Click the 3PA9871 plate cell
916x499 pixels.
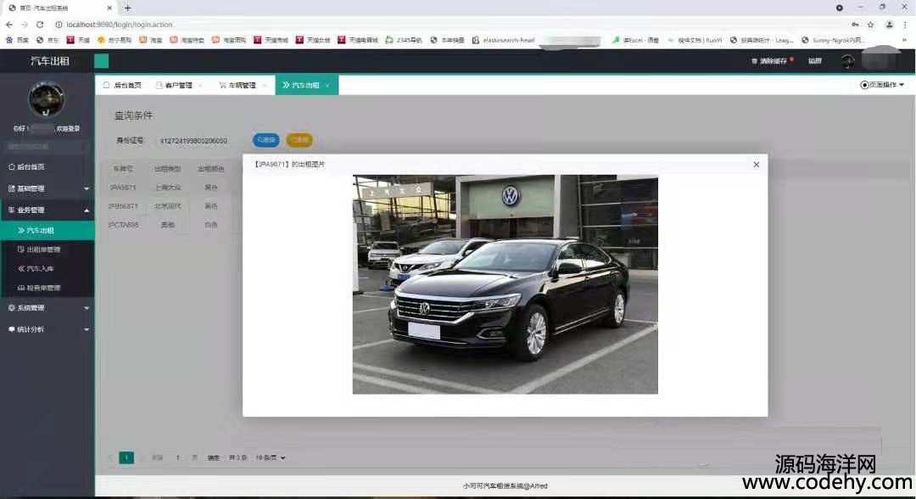pyautogui.click(x=123, y=188)
